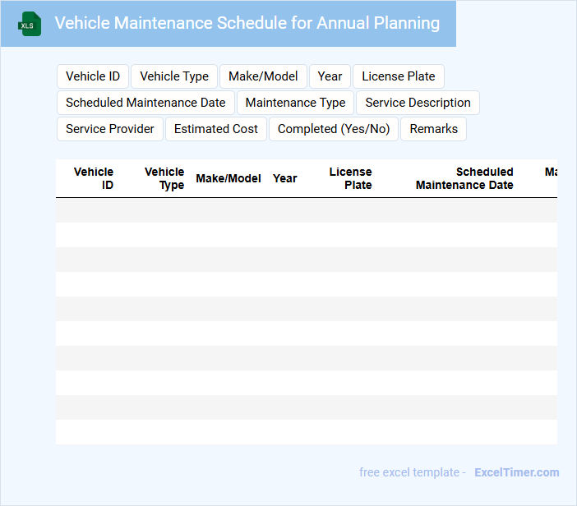Click the License Plate column header
This screenshot has width=577, height=506.
click(351, 178)
